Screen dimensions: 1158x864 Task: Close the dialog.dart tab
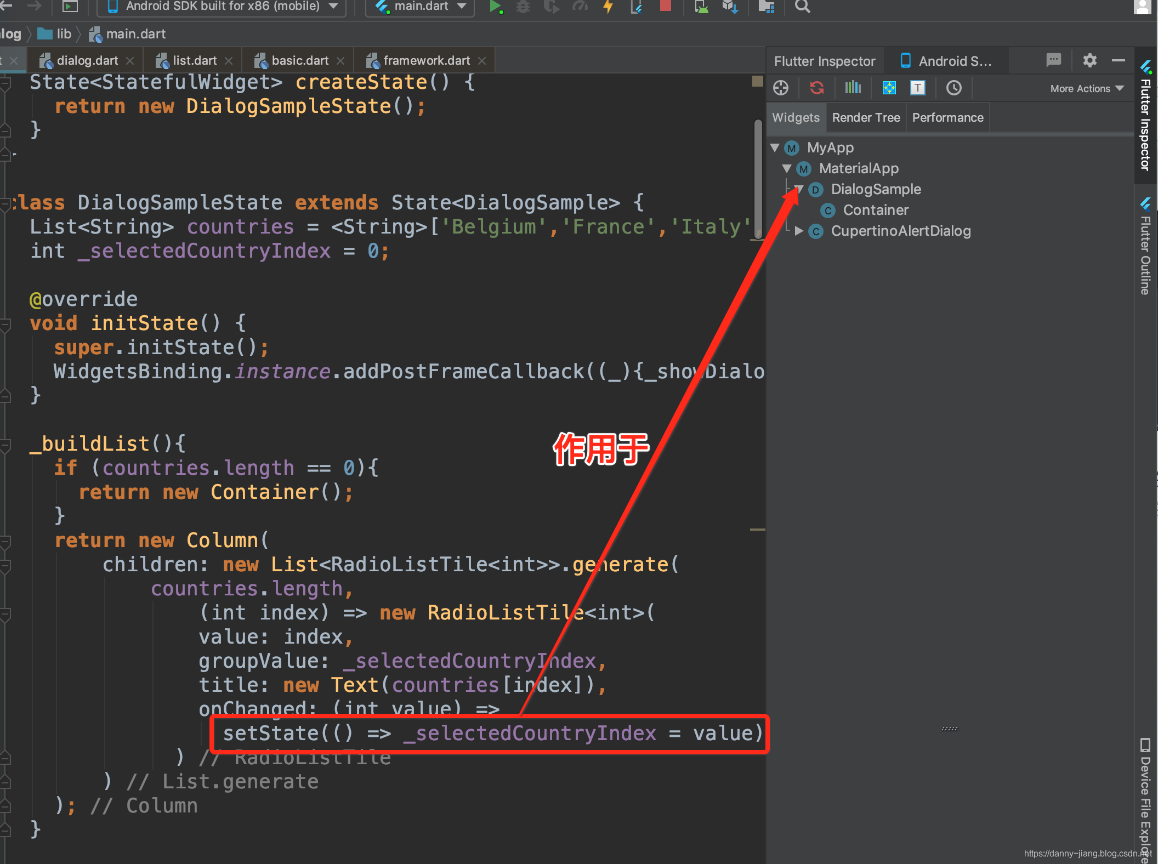(130, 61)
